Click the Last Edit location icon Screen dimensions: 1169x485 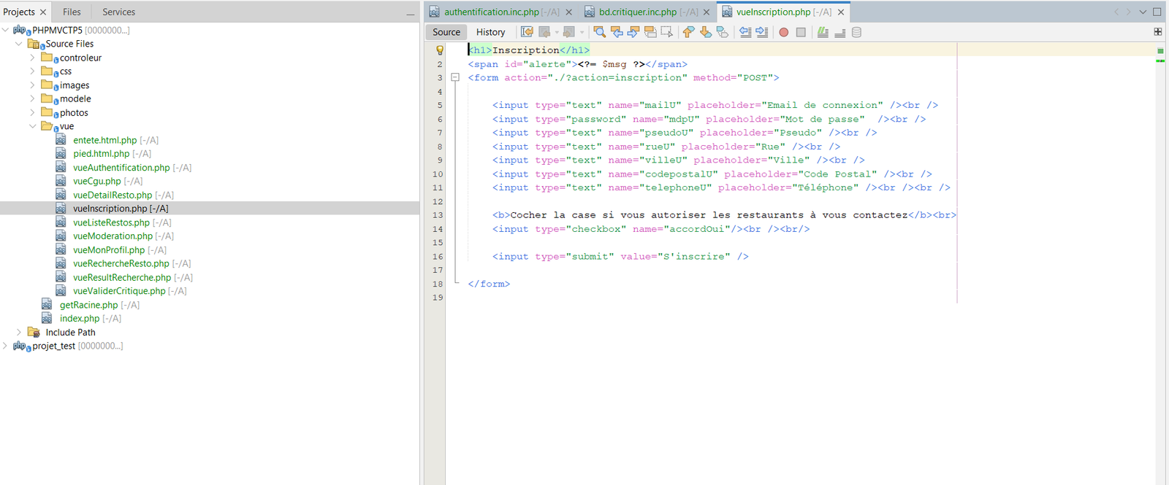click(527, 32)
